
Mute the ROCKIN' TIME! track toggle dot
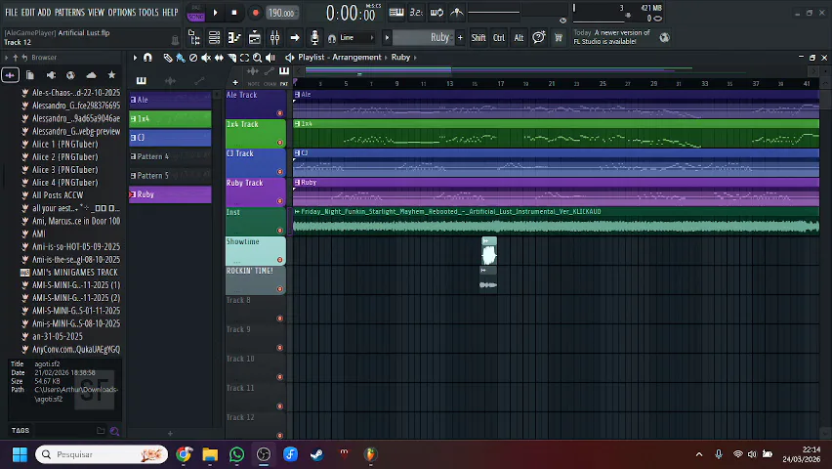279,289
